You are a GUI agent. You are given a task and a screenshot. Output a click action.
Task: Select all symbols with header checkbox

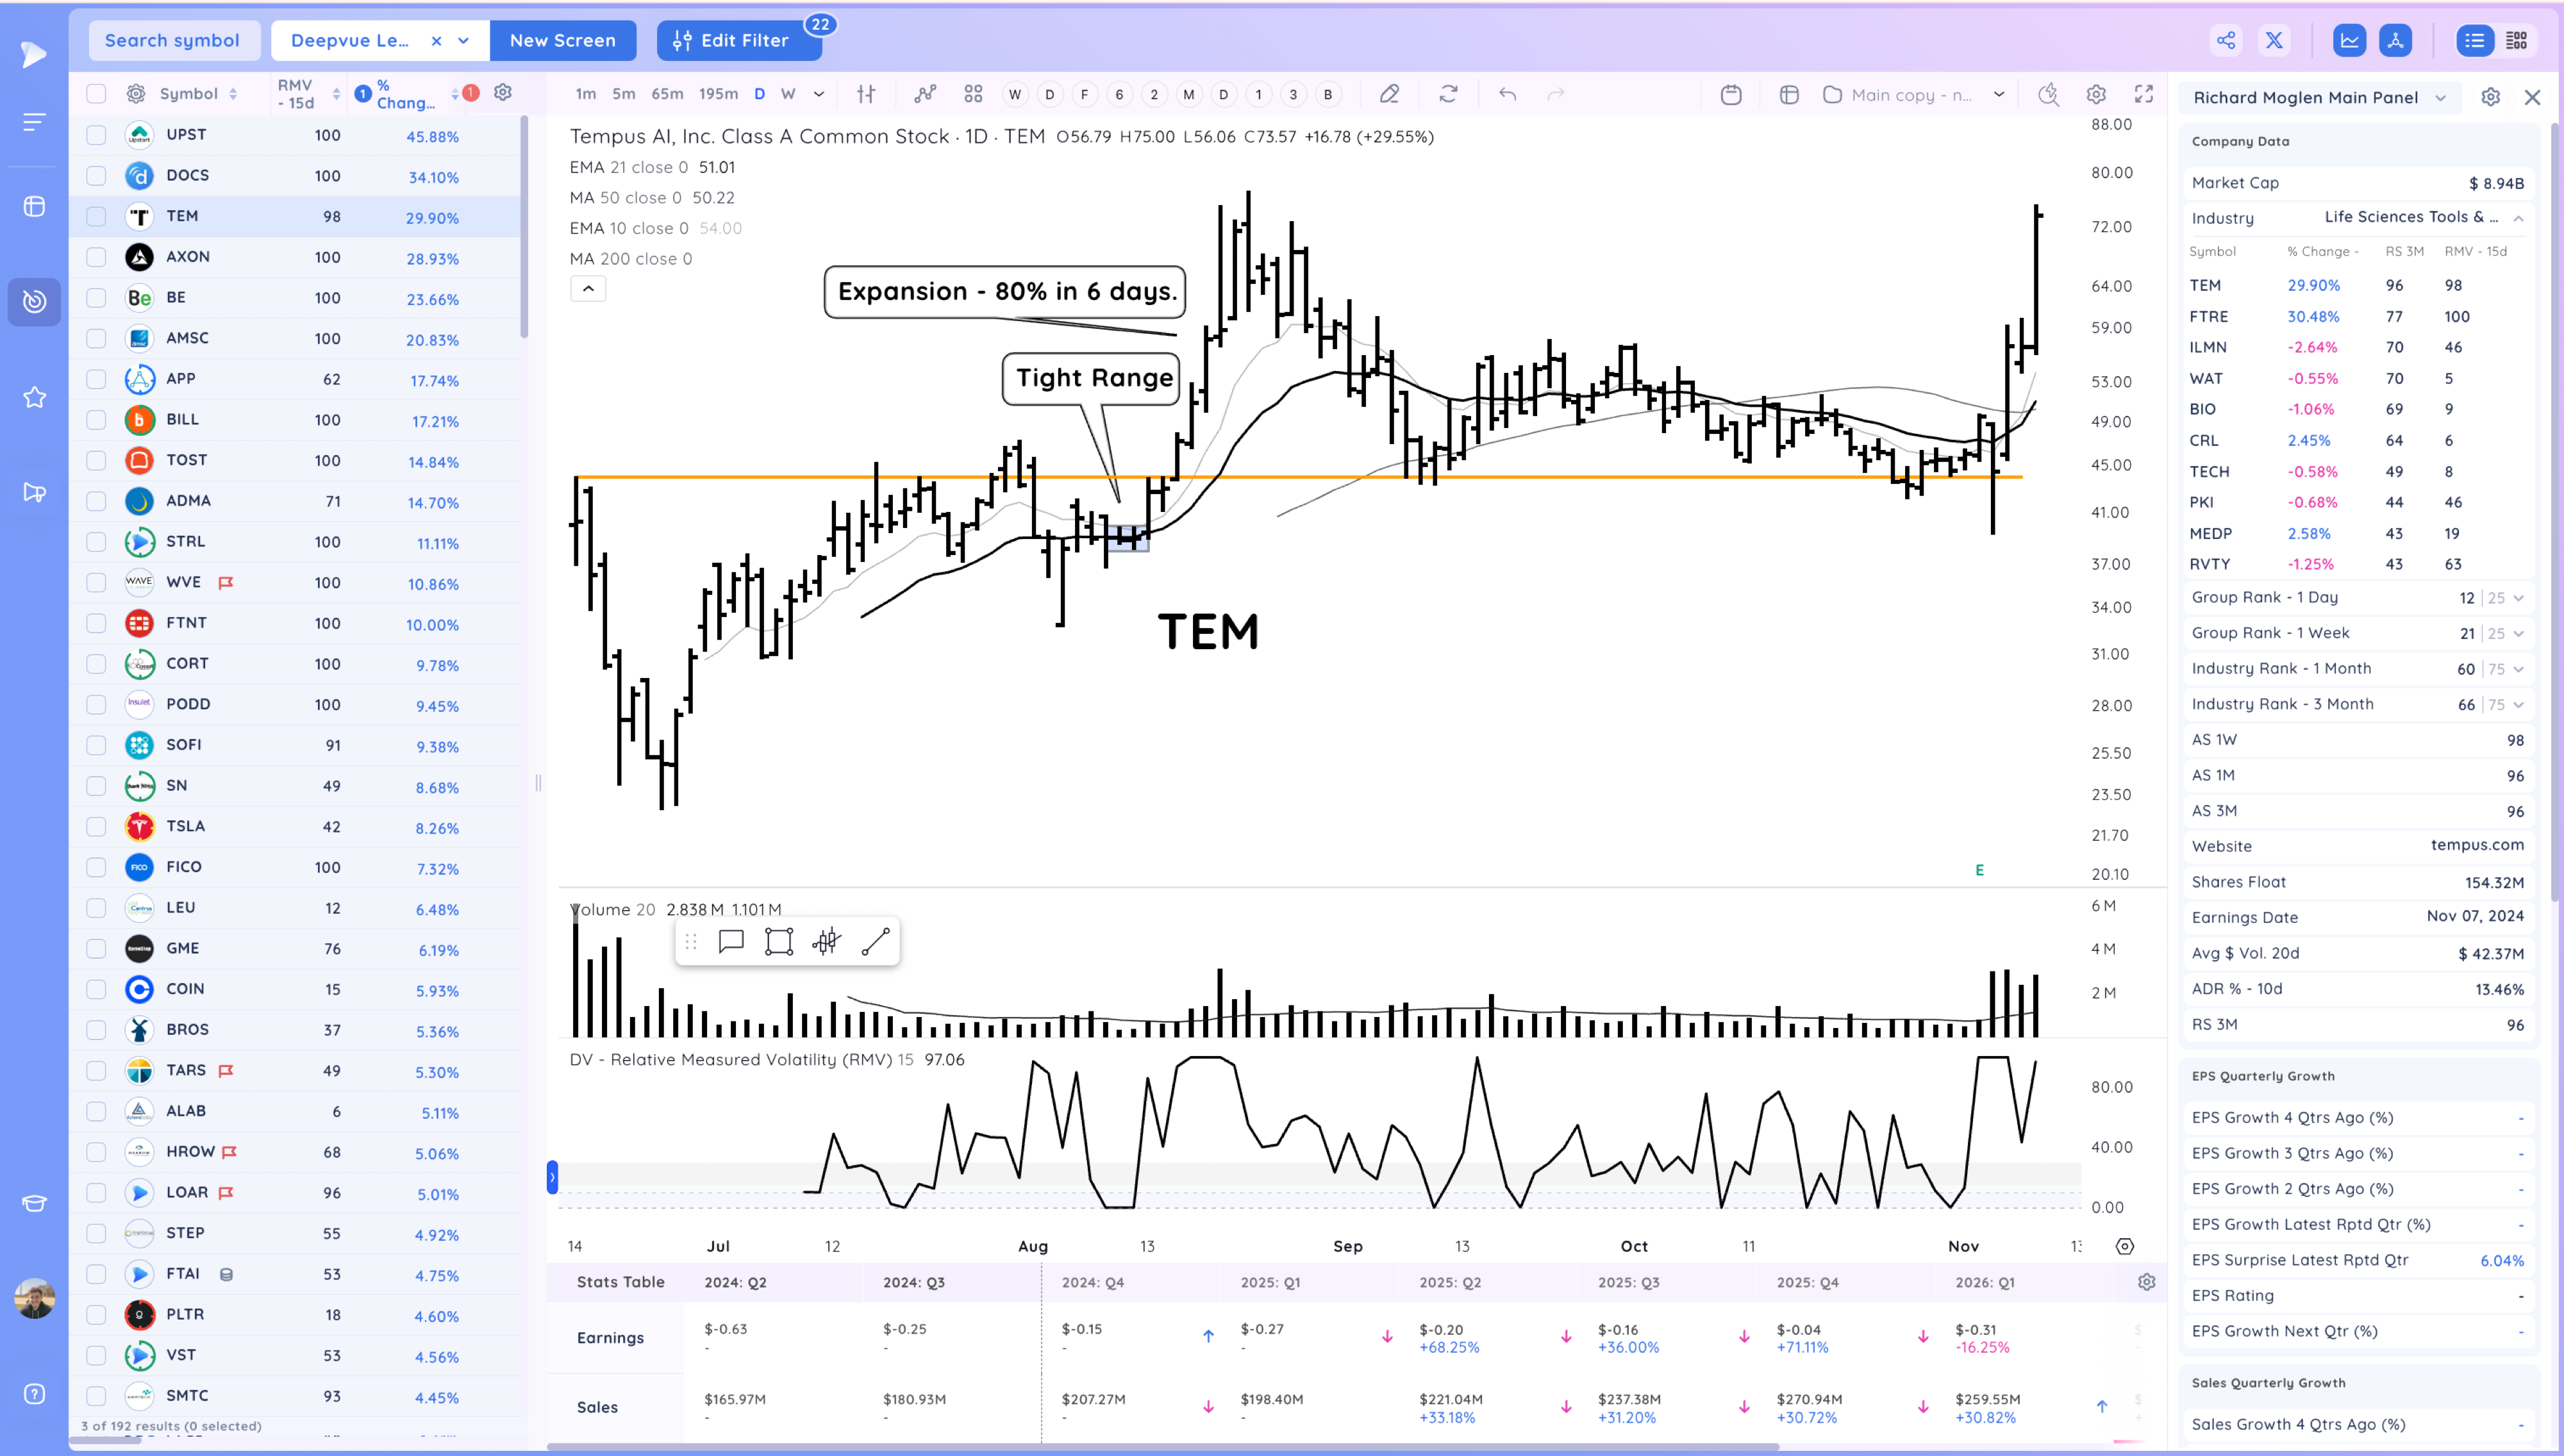(96, 94)
